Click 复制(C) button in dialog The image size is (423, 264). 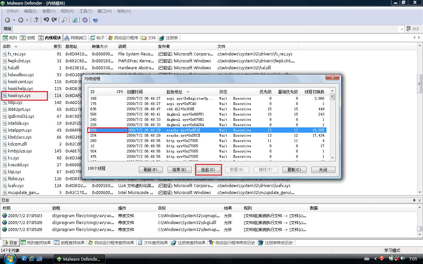[x=294, y=170]
